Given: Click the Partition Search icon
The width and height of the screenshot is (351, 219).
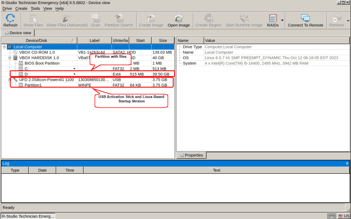Looking at the screenshot, I should coord(119,19).
